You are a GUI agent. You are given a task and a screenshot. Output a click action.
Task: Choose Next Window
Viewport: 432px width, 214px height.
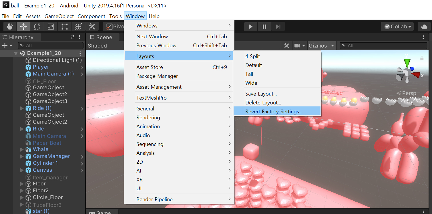click(x=179, y=37)
